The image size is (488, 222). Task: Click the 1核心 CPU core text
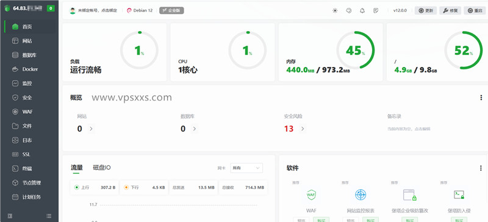[188, 70]
